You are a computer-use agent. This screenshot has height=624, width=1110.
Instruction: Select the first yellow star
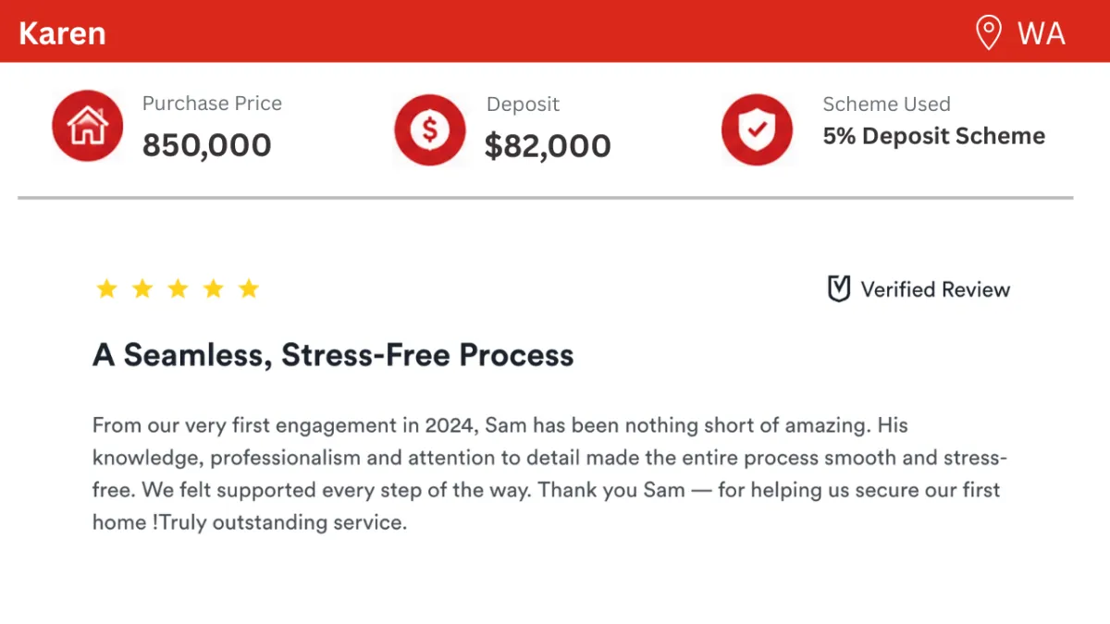click(106, 289)
